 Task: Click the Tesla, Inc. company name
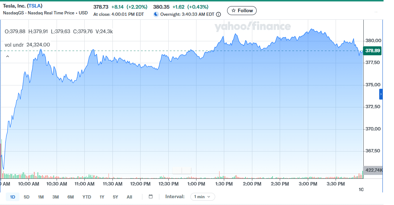pos(14,6)
